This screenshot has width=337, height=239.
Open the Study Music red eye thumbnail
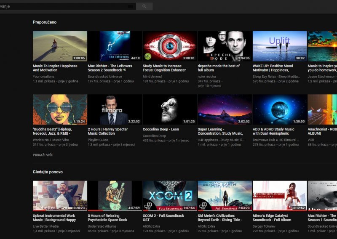click(169, 46)
